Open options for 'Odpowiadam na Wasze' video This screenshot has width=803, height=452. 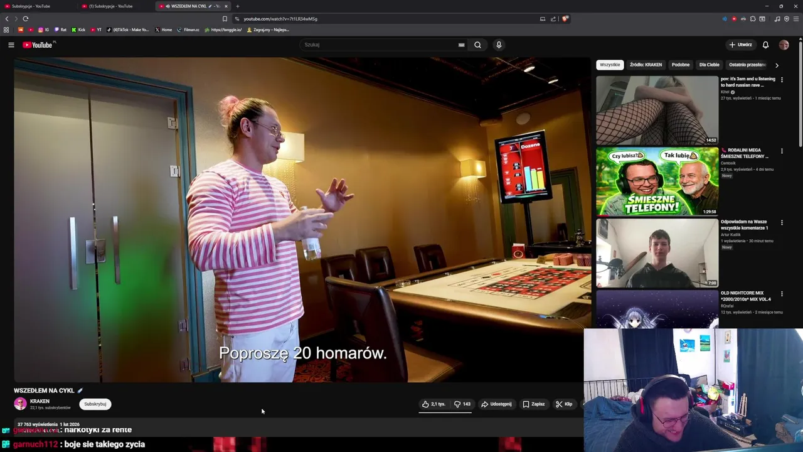pyautogui.click(x=782, y=222)
